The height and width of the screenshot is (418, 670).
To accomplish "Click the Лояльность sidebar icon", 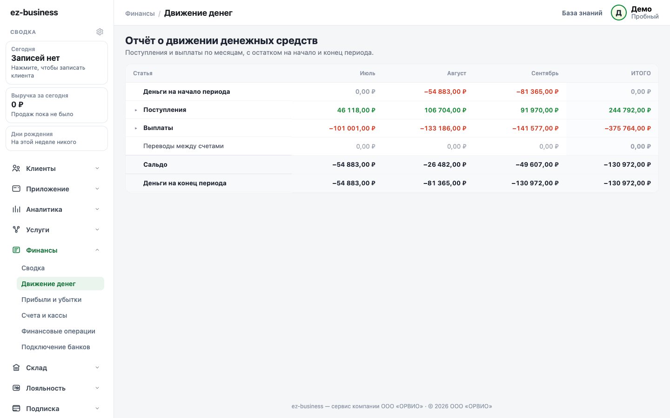I will [x=16, y=388].
